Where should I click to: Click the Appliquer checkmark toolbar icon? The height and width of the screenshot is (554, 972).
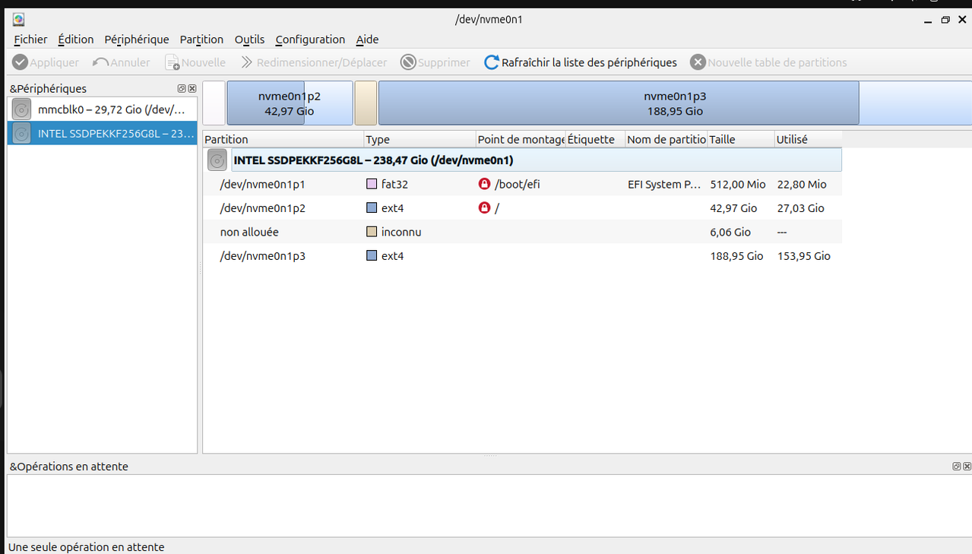point(21,62)
